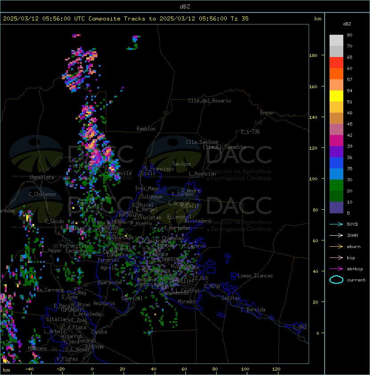Image resolution: width=370 pixels, height=375 pixels.
Task: Click the blue 36 dBZ color swatch
Action: [x=336, y=163]
